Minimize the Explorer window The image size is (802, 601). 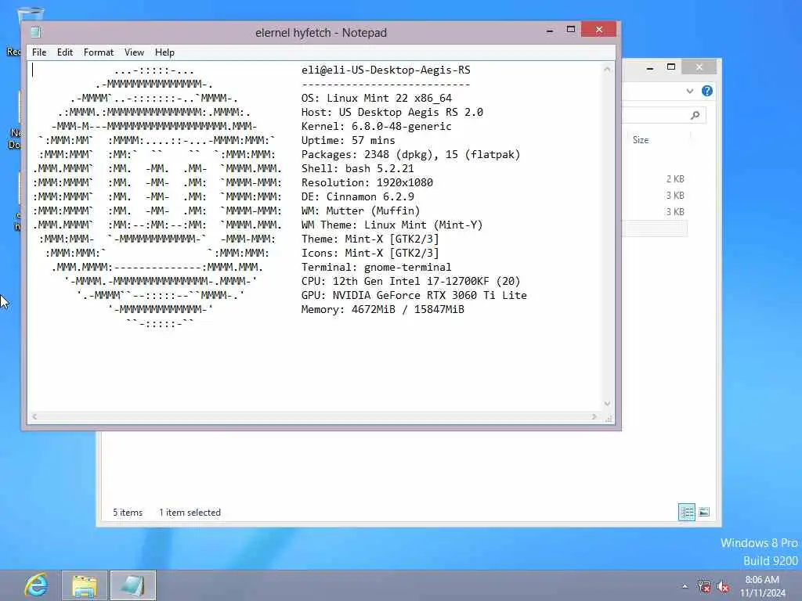coord(649,68)
